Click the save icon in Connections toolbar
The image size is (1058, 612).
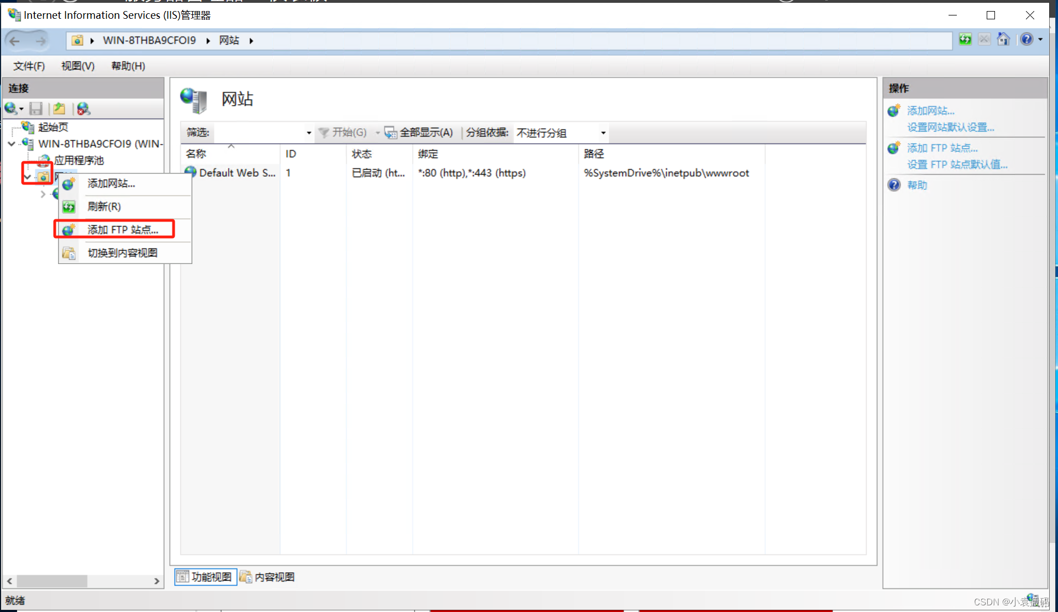coord(36,108)
